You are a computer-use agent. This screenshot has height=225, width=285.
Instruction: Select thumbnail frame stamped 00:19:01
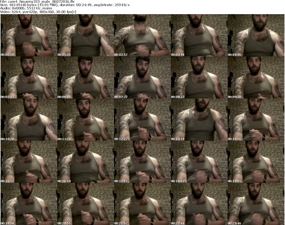tap(256, 162)
